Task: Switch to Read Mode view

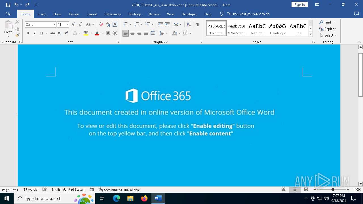Action: point(284,190)
